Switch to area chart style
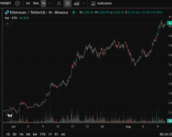The height and width of the screenshot is (137, 172). click(77, 3)
